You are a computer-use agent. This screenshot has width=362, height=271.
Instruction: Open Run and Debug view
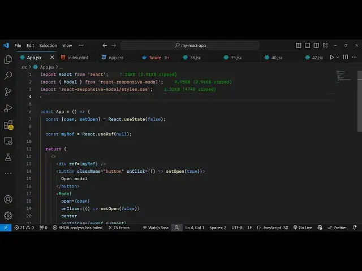coord(8,108)
